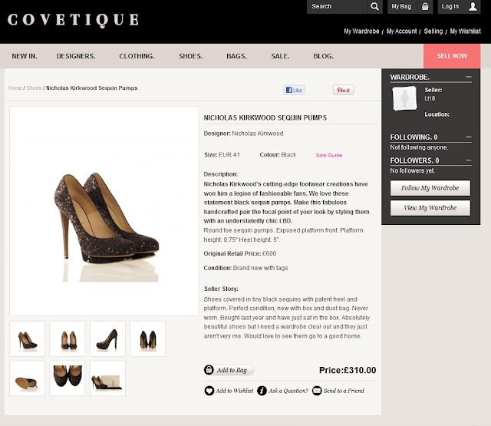This screenshot has width=491, height=426.
Task: Open the Shoes menu
Action: coord(191,56)
